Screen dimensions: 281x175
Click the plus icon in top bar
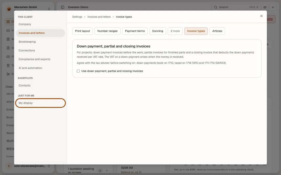click(x=273, y=7)
